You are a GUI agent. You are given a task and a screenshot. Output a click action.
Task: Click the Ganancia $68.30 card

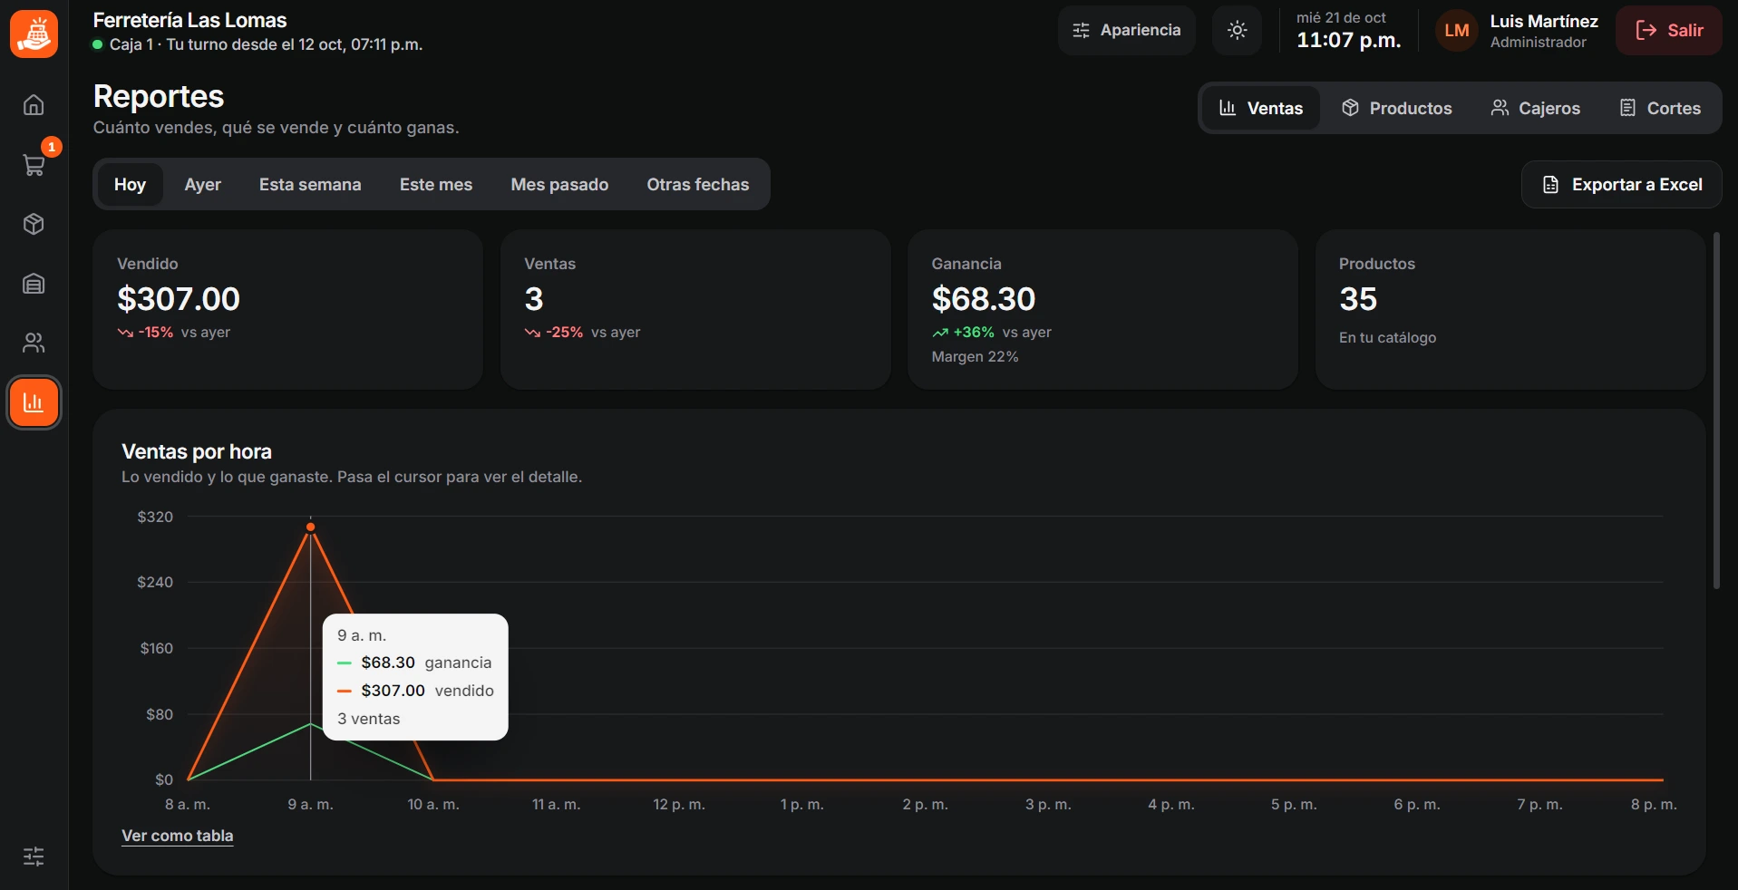(x=1102, y=309)
